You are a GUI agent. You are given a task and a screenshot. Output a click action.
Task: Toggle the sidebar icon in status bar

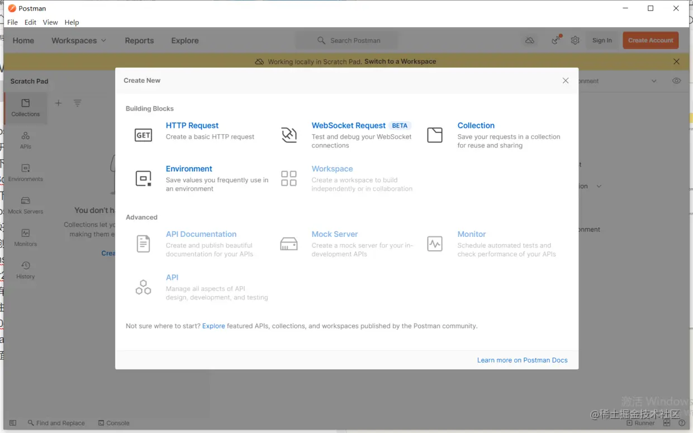coord(13,423)
